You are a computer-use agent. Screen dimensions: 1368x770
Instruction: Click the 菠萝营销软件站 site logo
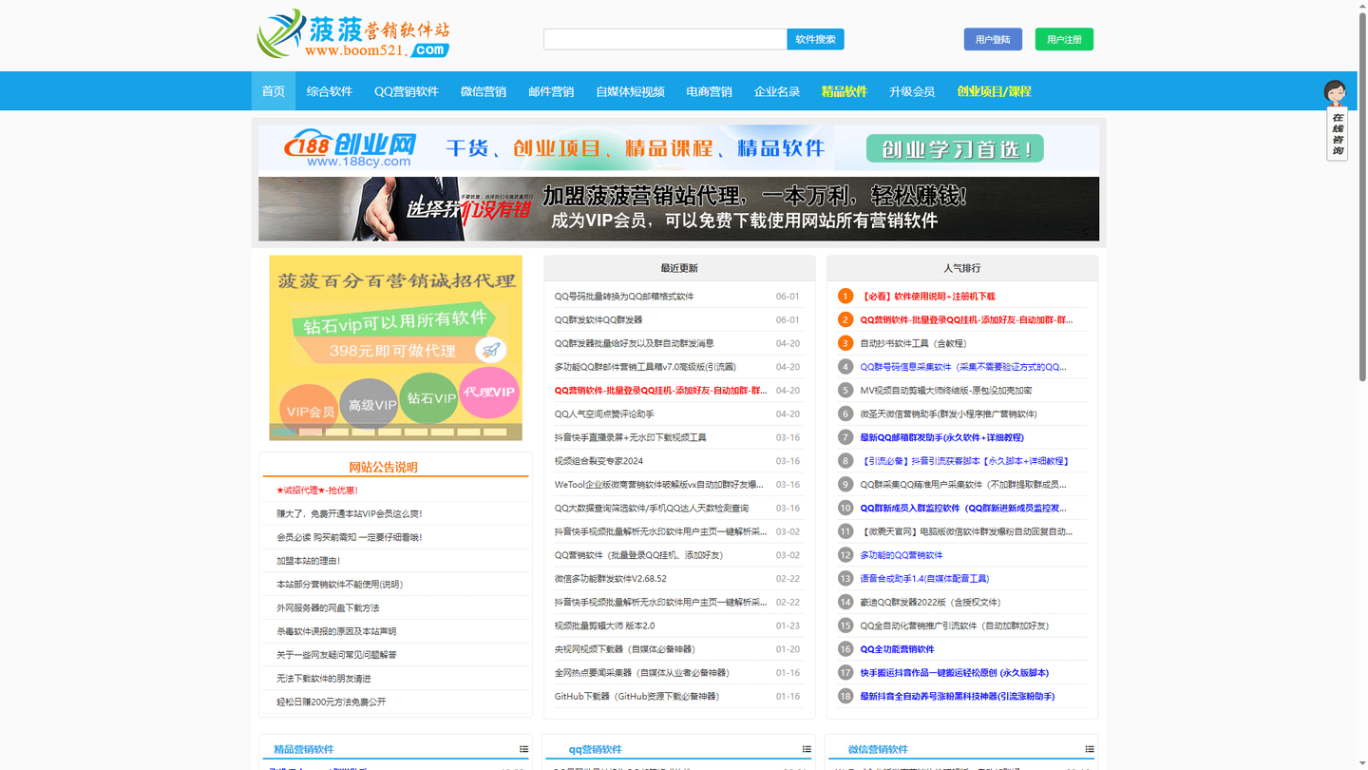click(x=353, y=34)
